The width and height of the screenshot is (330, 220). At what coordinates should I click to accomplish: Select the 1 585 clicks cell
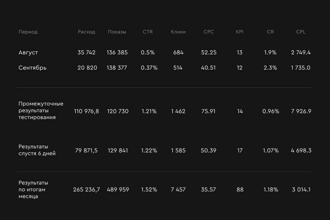(178, 151)
